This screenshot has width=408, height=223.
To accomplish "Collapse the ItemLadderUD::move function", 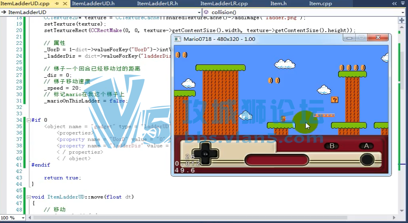I will tap(28, 197).
